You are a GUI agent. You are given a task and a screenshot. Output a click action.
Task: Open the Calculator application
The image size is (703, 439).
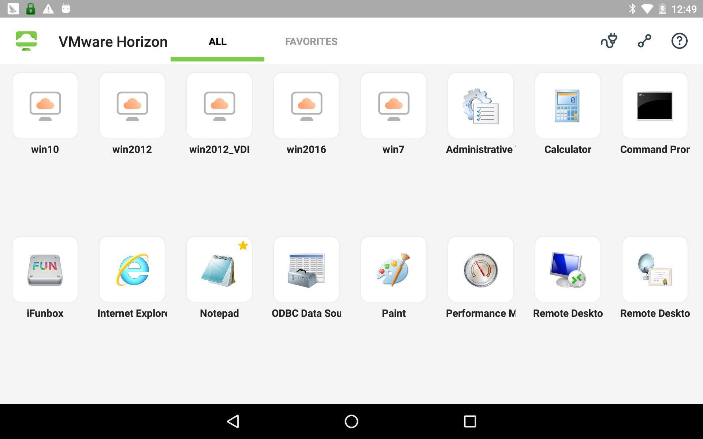coord(568,106)
